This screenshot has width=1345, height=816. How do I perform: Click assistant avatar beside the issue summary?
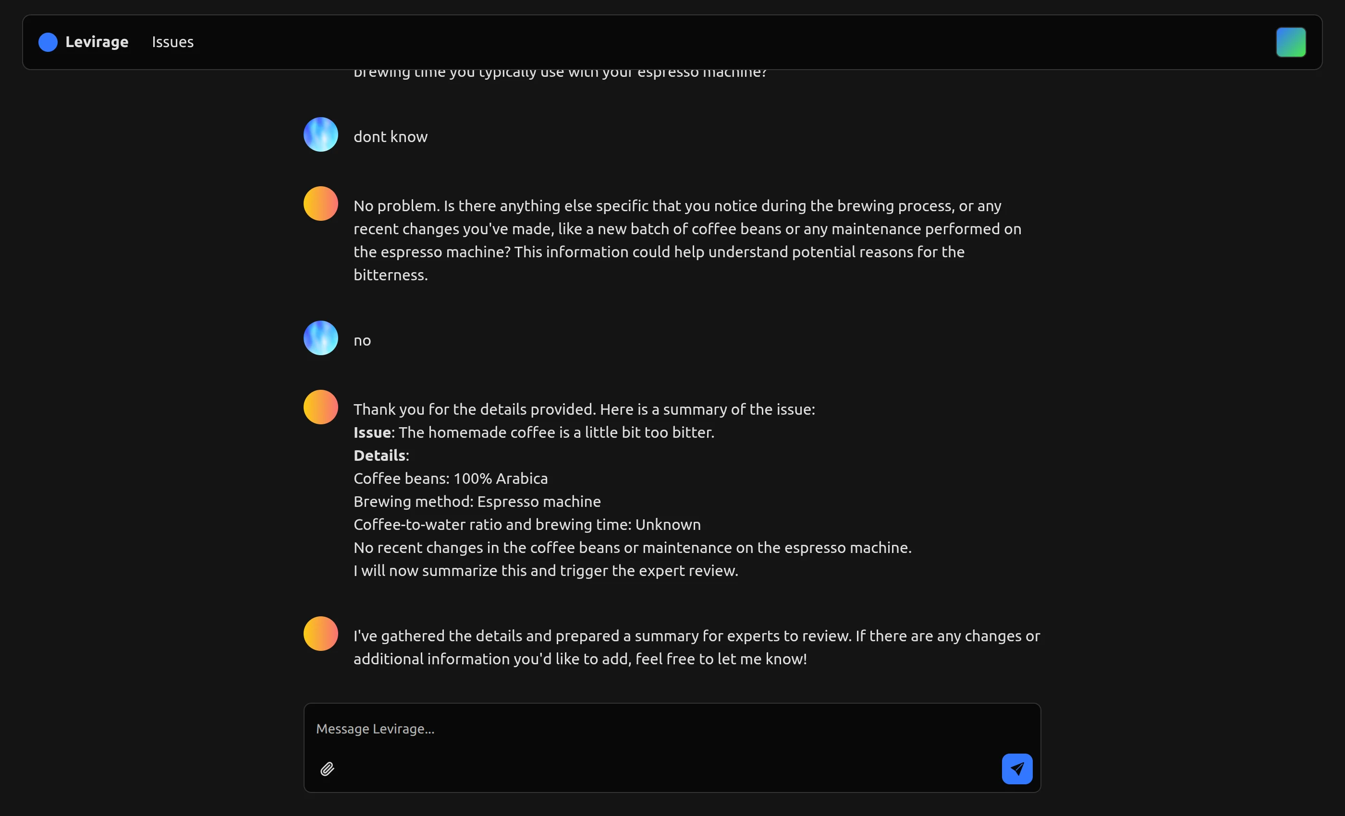(320, 408)
